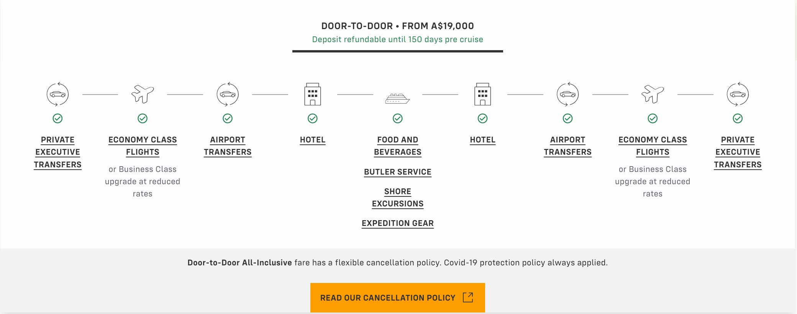Open the BUTLER SERVICE link
797x314 pixels.
tap(398, 172)
